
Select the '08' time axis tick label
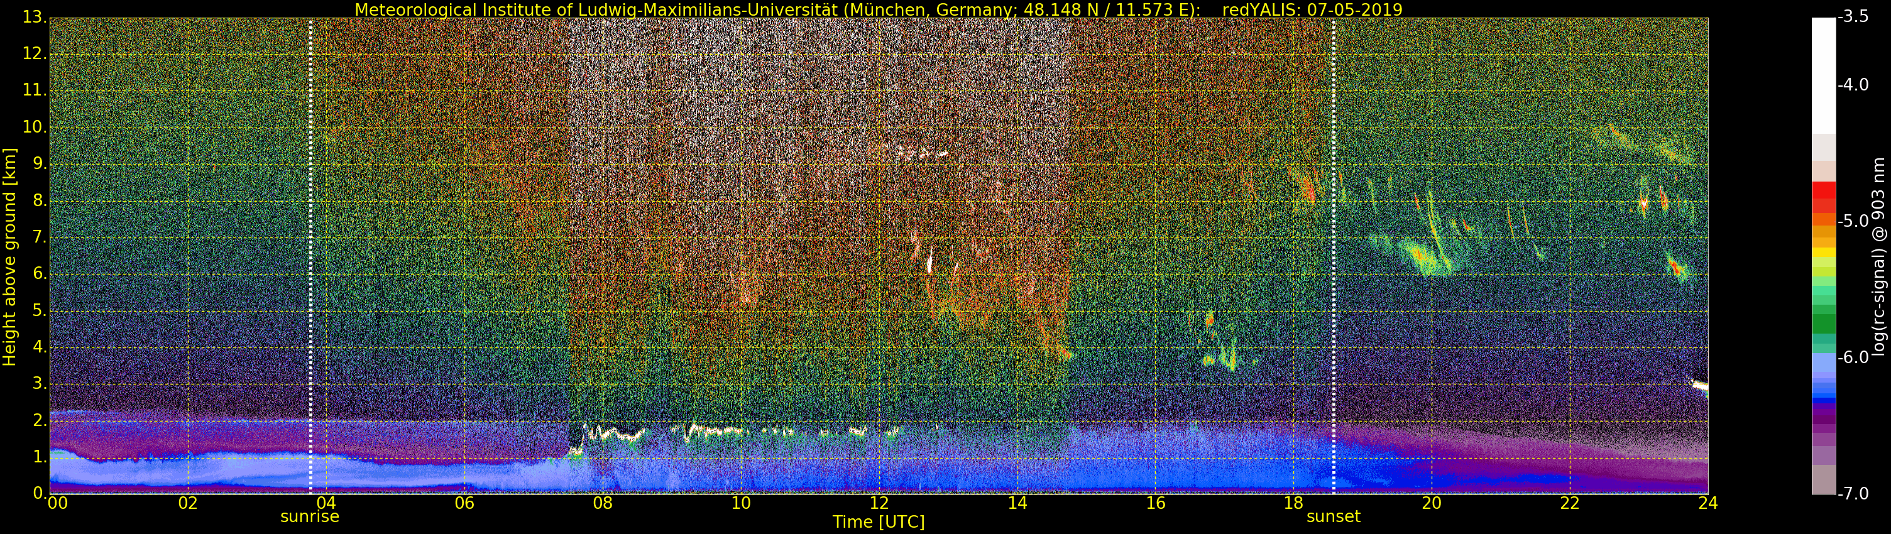[603, 503]
